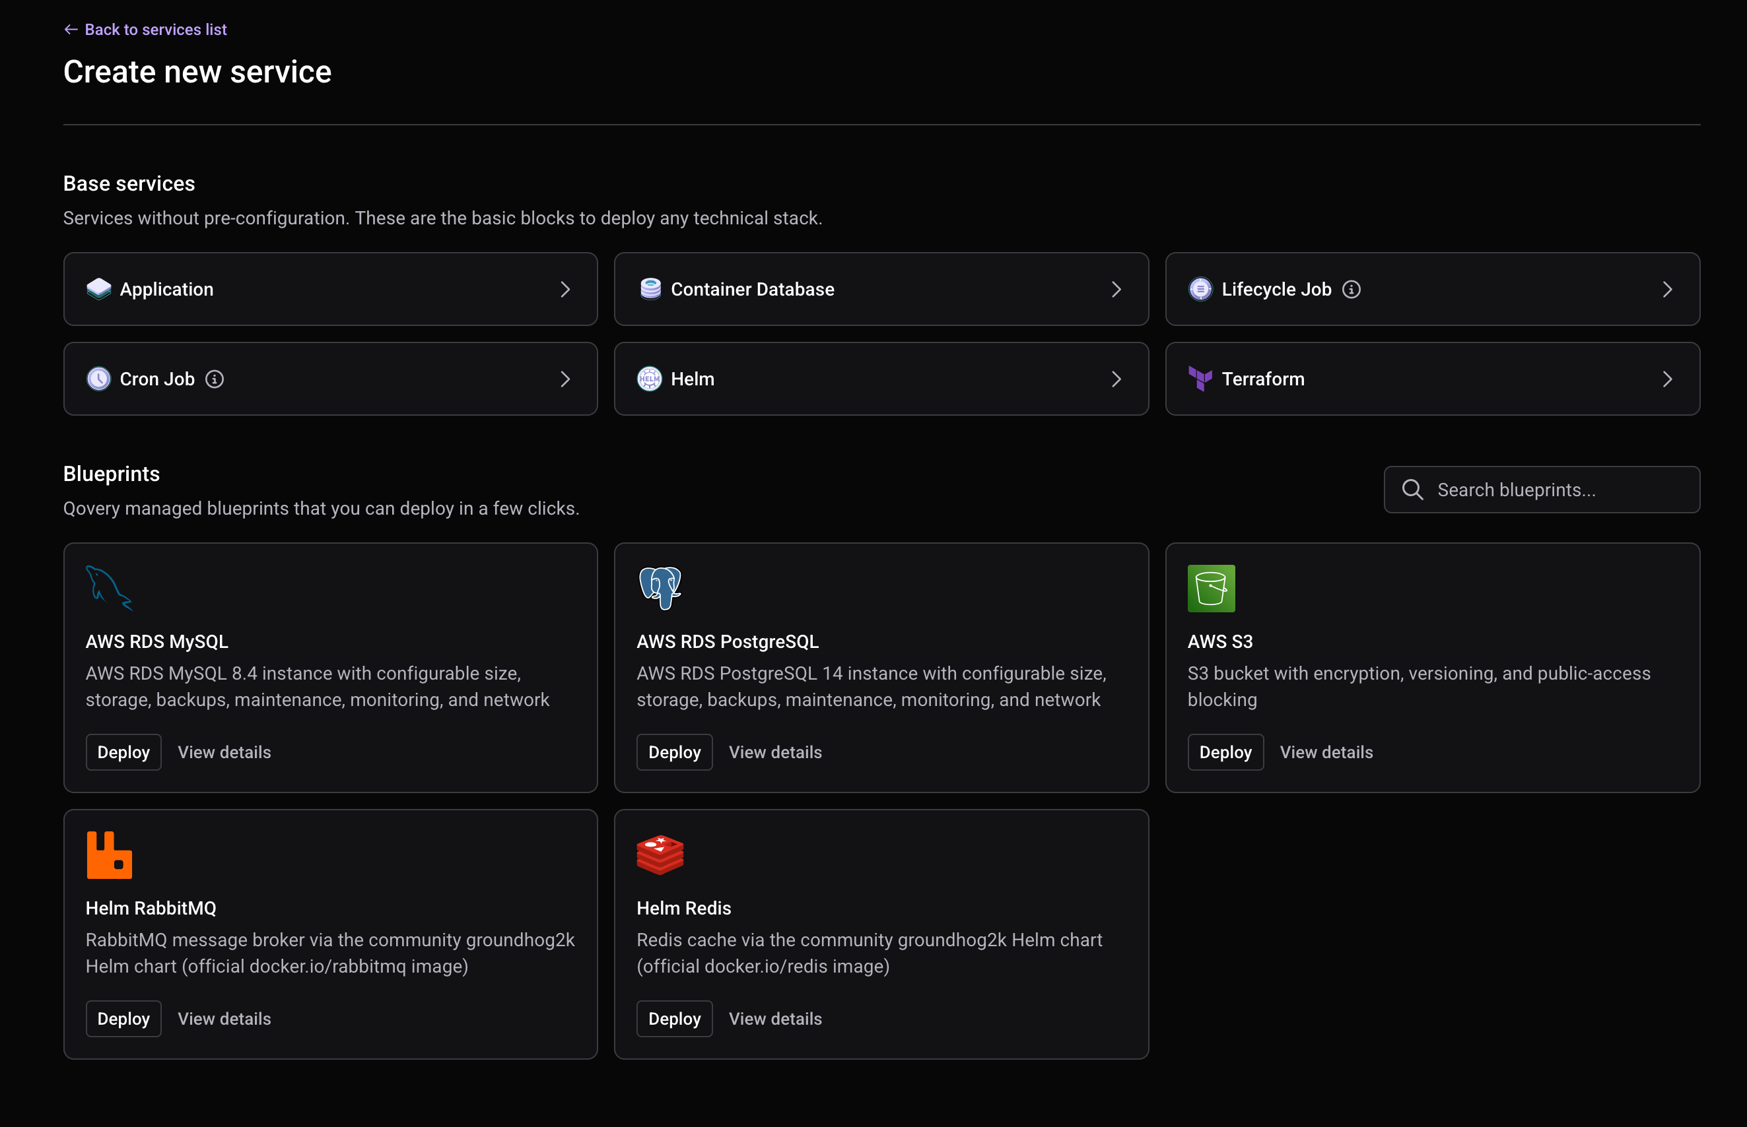Viewport: 1747px width, 1127px height.
Task: Select the Terraform label text
Action: 1263,379
